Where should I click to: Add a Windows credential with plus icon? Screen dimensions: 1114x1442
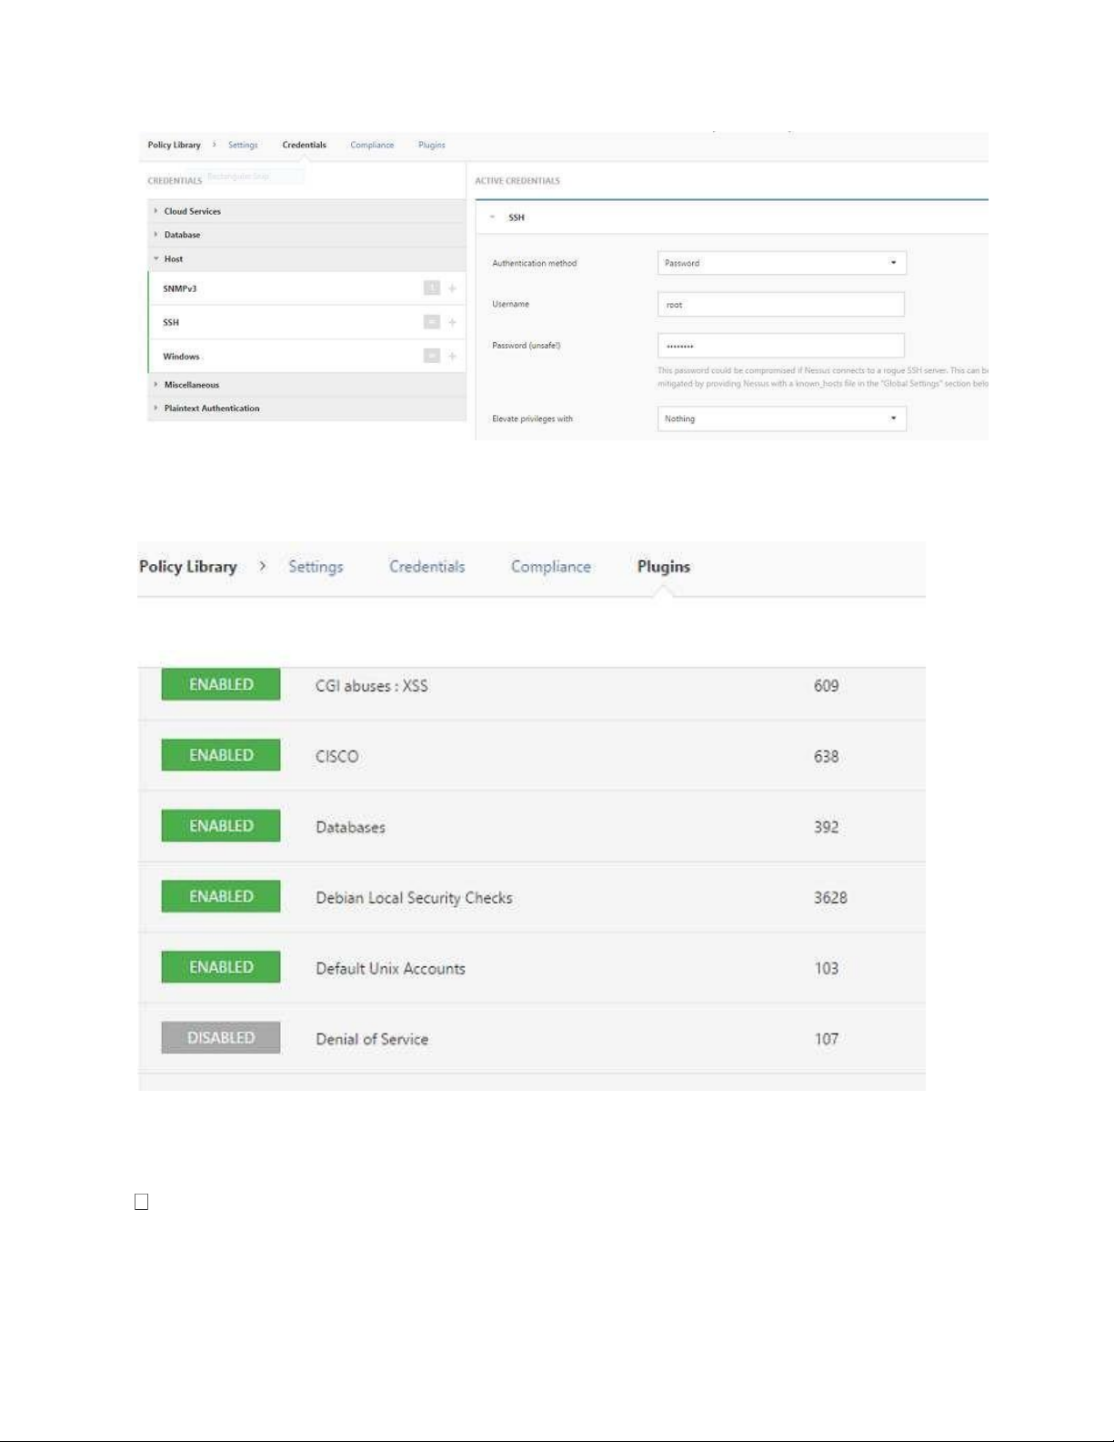452,356
